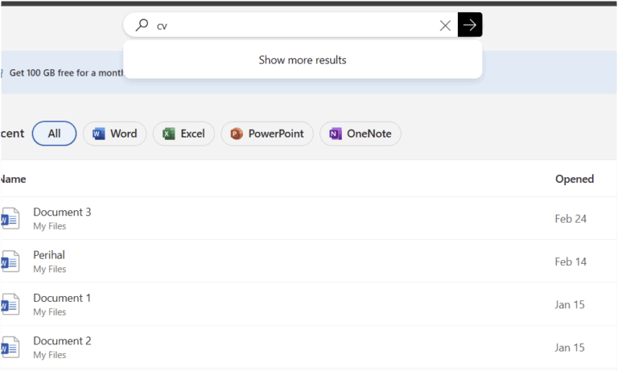Select the All filter tab

pos(55,134)
